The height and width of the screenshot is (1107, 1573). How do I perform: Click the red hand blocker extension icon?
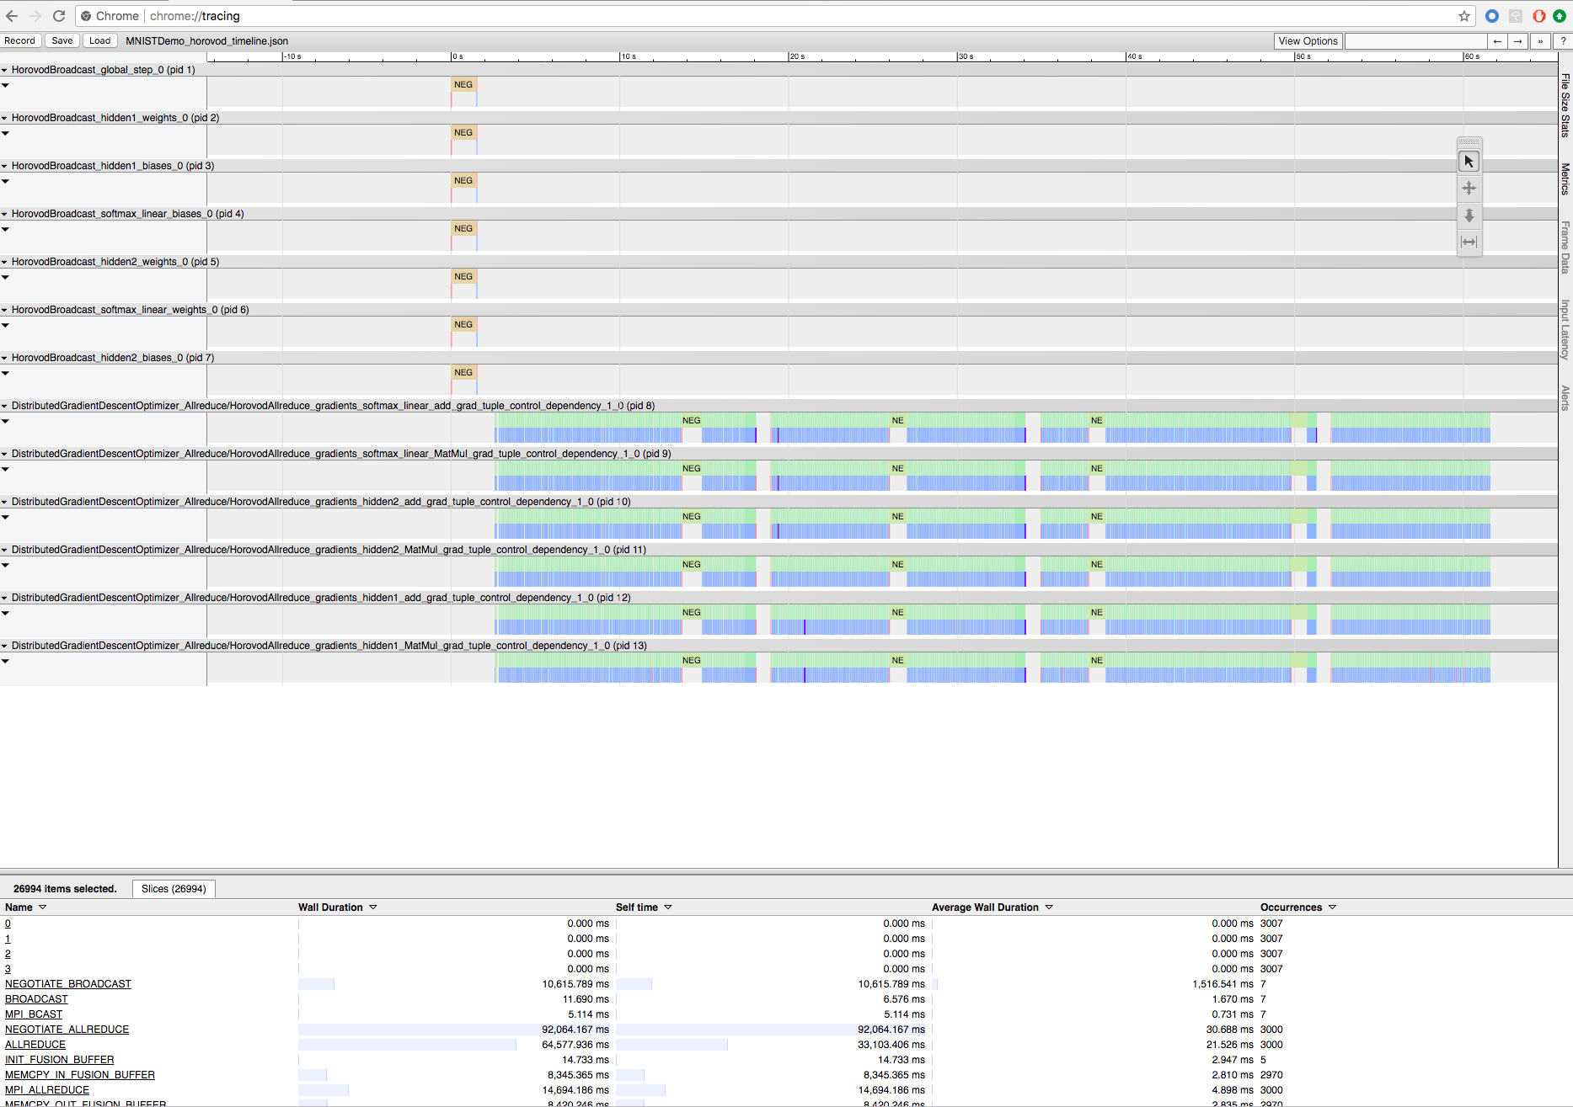pyautogui.click(x=1538, y=16)
